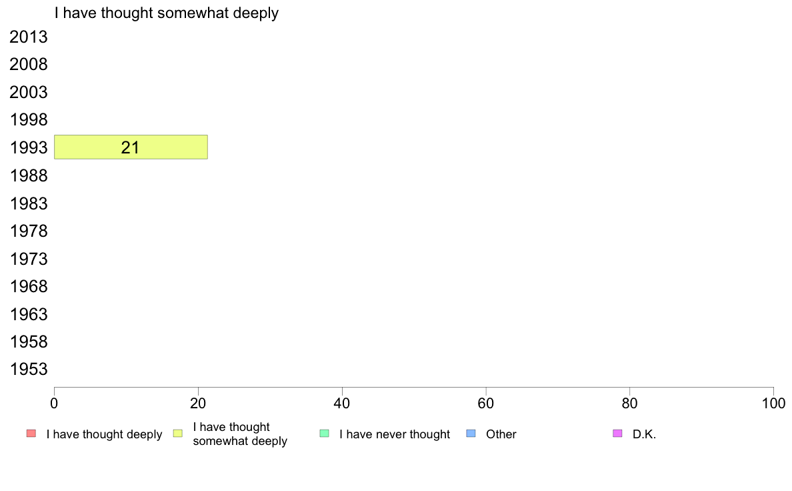Click the blue 'Other' legend swatch
This screenshot has width=792, height=491.
(471, 434)
